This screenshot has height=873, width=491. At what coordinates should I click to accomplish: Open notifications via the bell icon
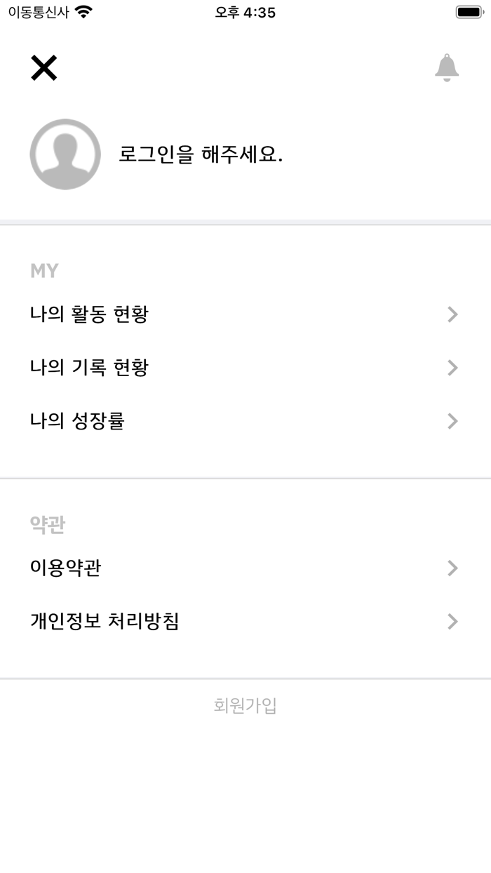[446, 68]
